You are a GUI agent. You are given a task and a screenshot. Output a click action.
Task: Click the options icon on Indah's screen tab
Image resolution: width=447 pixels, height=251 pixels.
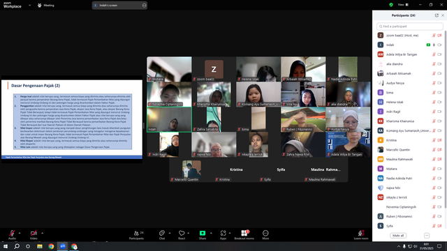(144, 5)
